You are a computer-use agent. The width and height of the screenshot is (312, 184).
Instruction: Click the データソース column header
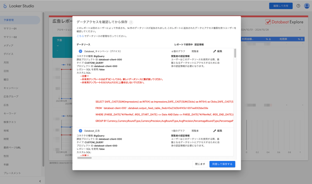click(83, 44)
